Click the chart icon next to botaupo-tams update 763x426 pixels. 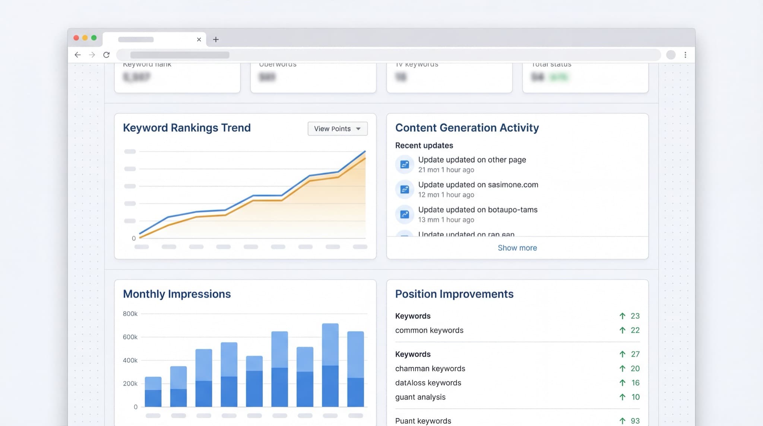tap(405, 214)
